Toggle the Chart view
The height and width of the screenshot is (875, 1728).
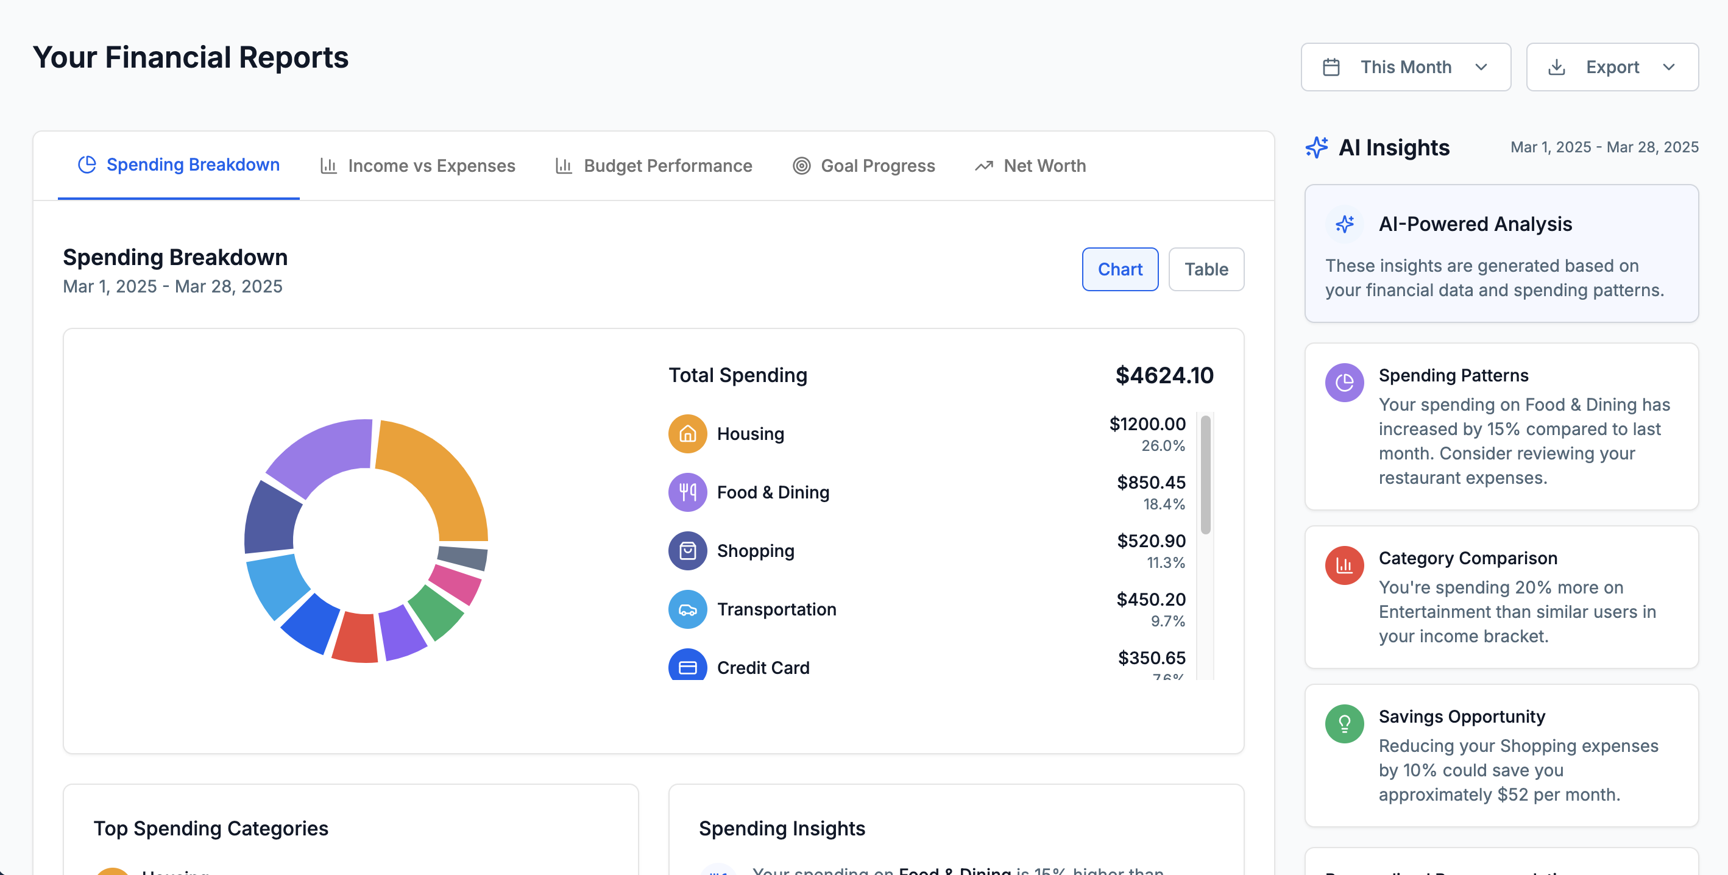[1119, 269]
